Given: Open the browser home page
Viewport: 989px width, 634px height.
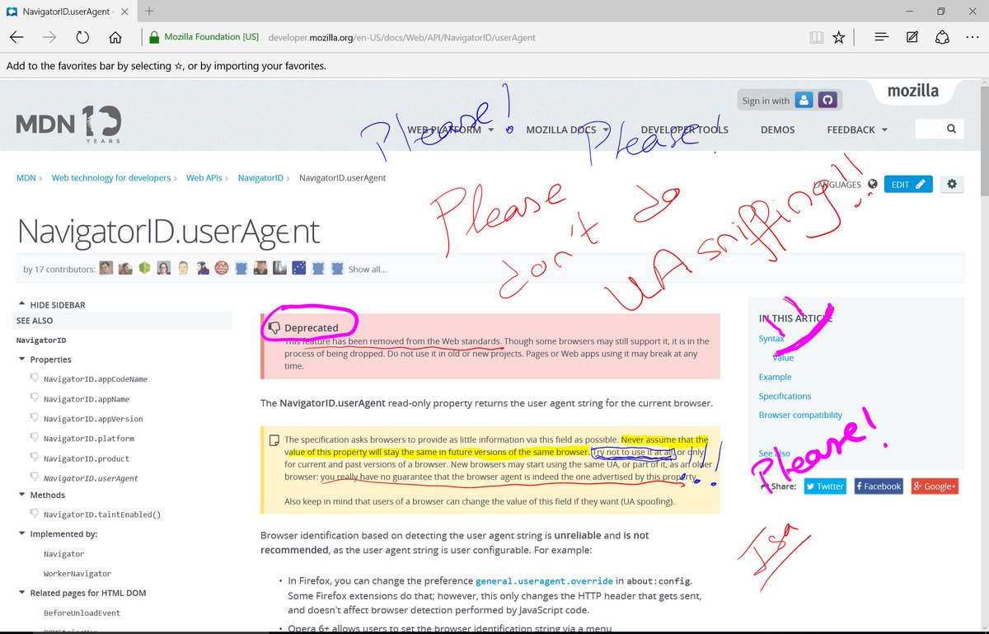Looking at the screenshot, I should point(115,37).
